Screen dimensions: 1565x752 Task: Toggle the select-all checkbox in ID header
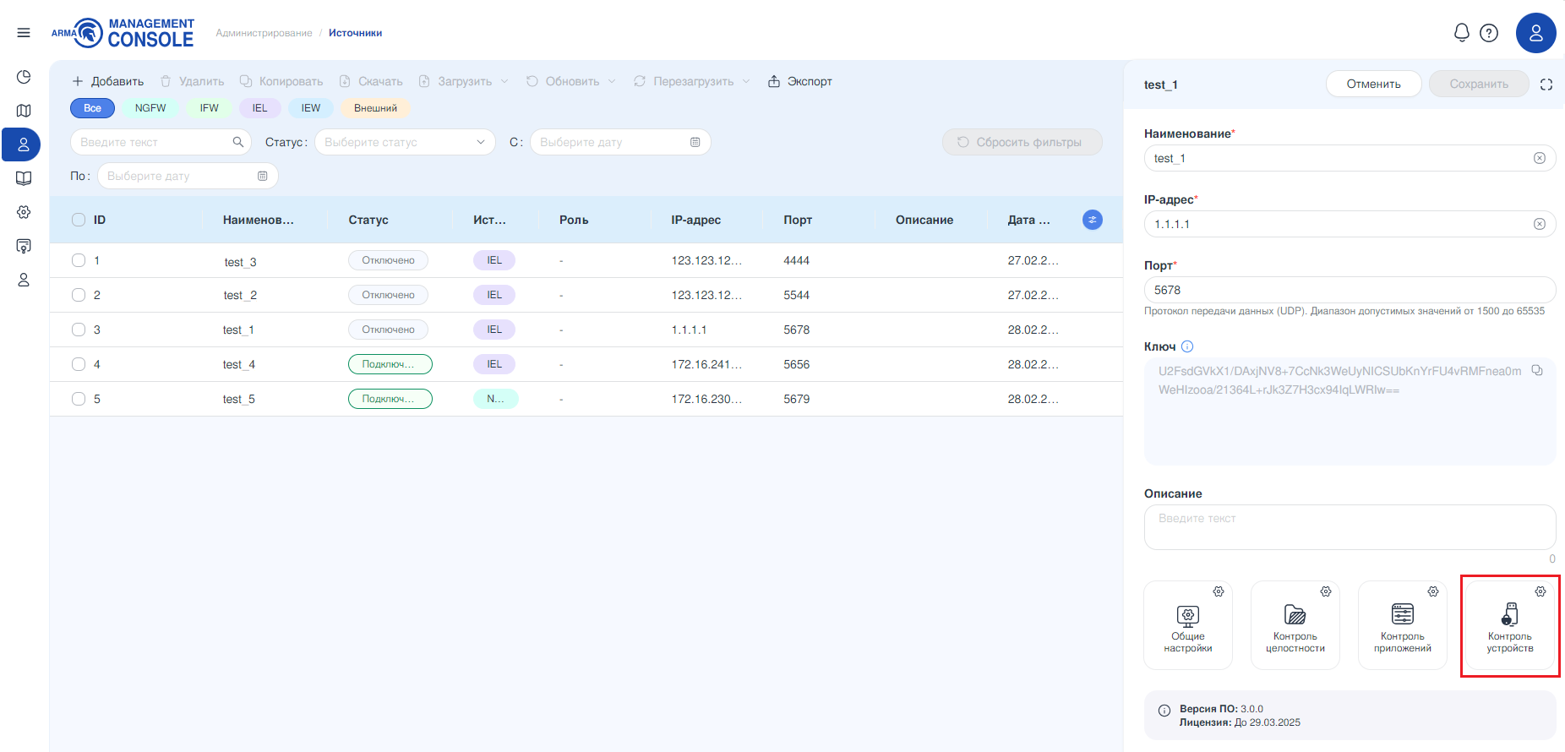coord(79,220)
